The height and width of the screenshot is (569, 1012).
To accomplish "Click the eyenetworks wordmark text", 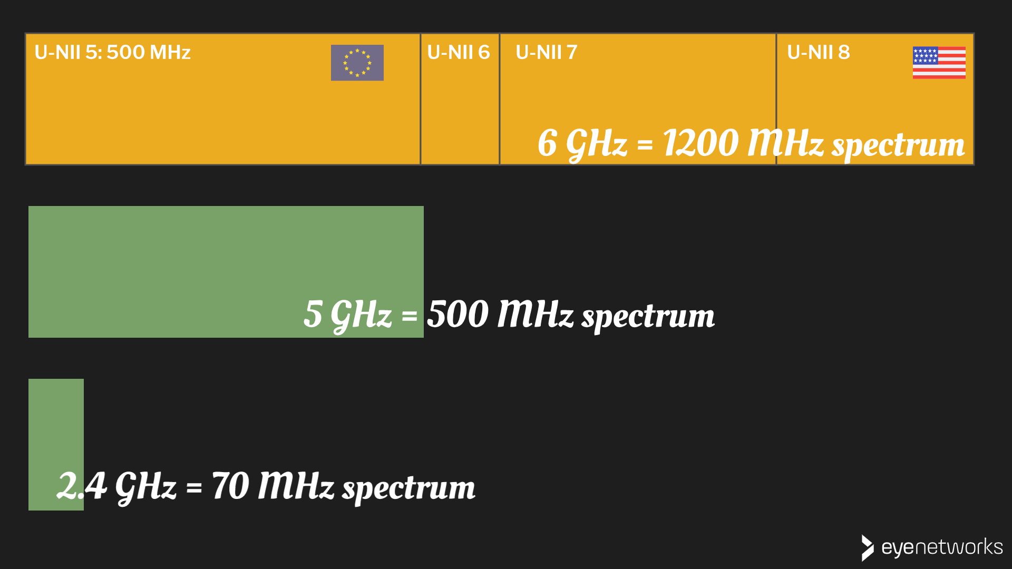I will pos(942,547).
